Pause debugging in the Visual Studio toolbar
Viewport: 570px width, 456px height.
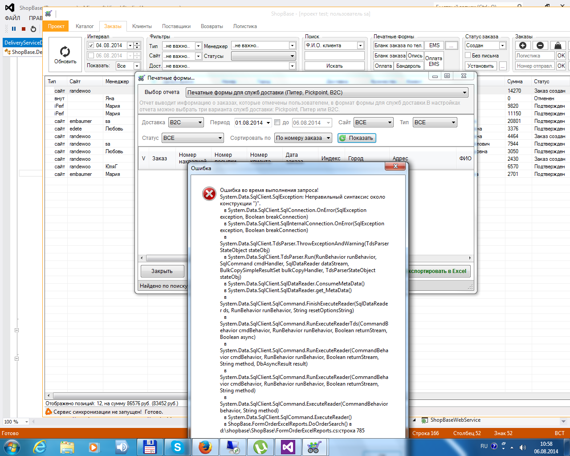(x=14, y=29)
